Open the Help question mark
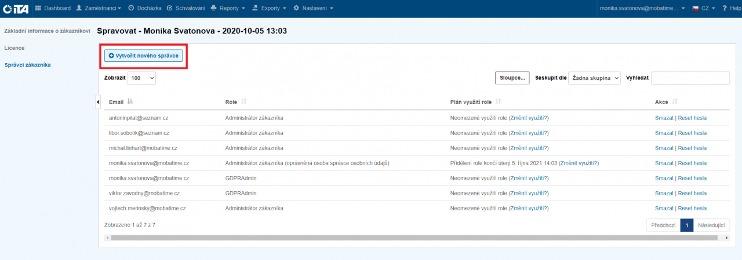Viewport: 742px width, 260px height. click(732, 8)
